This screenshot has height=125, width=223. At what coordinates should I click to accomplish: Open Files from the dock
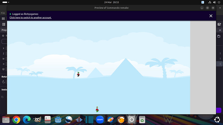[x=6, y=120]
